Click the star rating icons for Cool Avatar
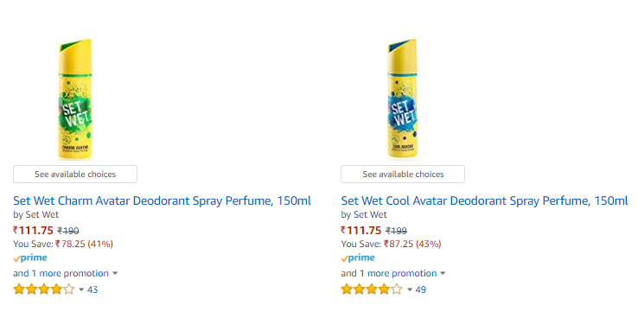The image size is (638, 324). pos(372,289)
